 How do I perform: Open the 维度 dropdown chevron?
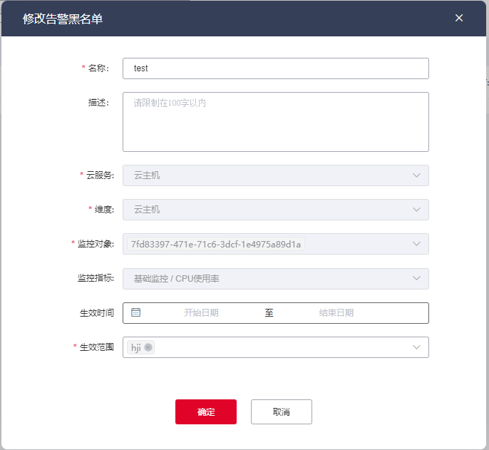click(416, 210)
